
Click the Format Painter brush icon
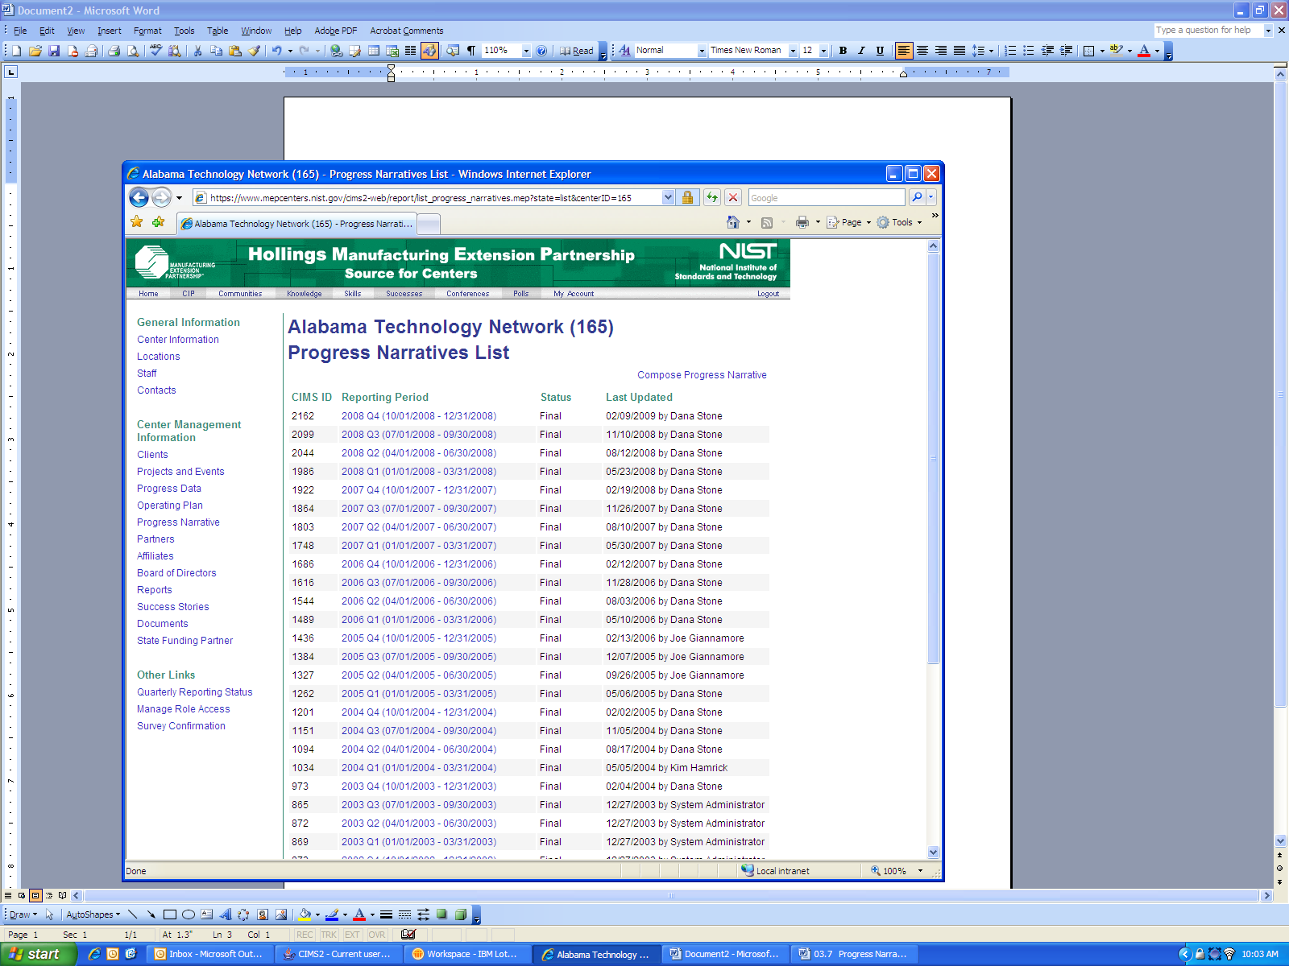tap(254, 51)
